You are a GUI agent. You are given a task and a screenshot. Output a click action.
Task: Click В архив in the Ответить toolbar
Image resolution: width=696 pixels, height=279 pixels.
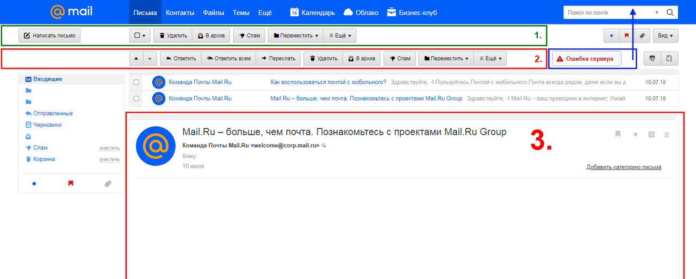tap(362, 59)
